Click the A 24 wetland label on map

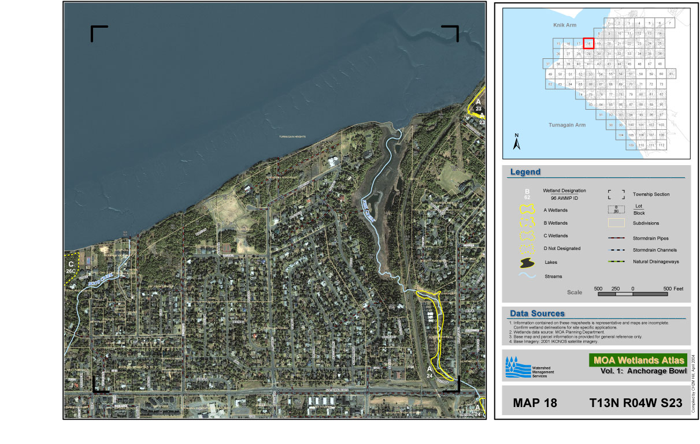point(429,371)
